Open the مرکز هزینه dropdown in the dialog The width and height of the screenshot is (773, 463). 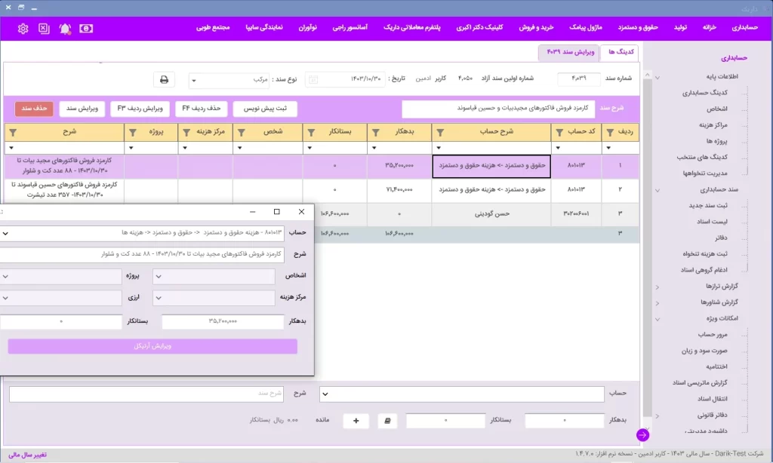coord(159,298)
